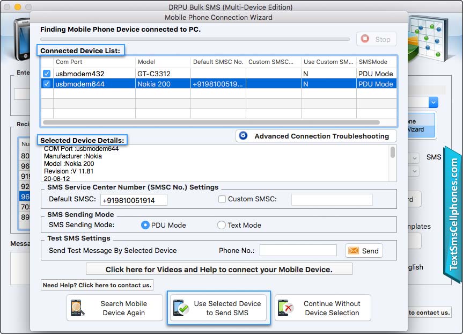Click Send test message button
This screenshot has width=463, height=334.
click(364, 251)
